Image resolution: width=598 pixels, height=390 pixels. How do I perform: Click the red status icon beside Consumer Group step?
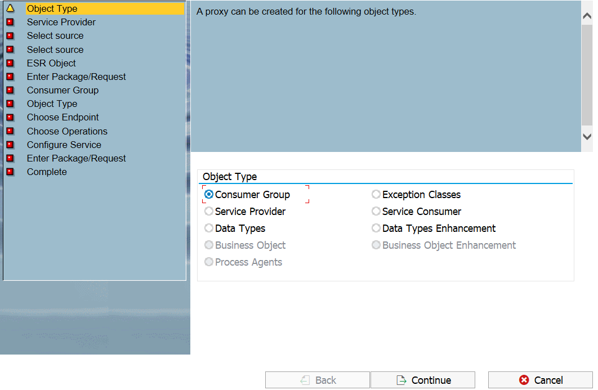click(10, 91)
